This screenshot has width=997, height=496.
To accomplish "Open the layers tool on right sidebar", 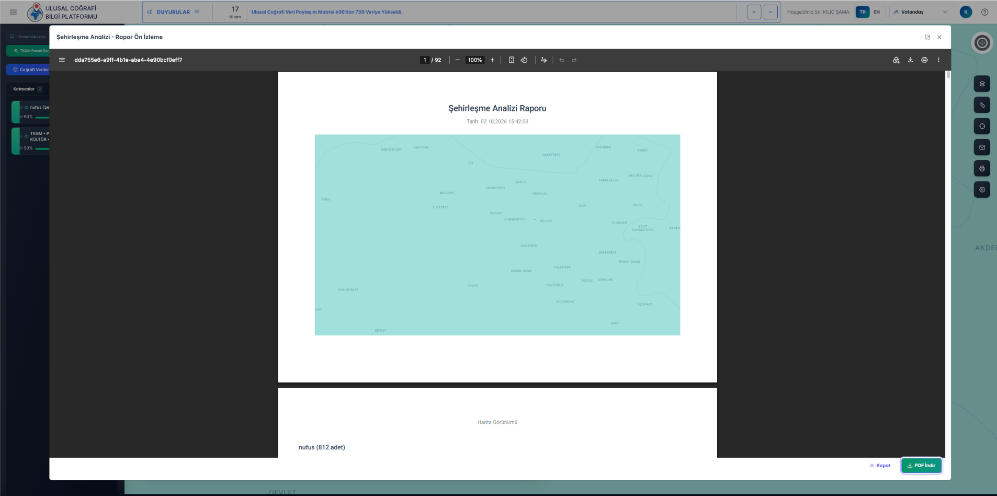I will pos(982,84).
